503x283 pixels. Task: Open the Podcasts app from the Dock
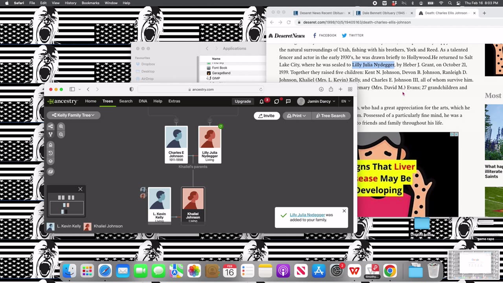click(283, 271)
